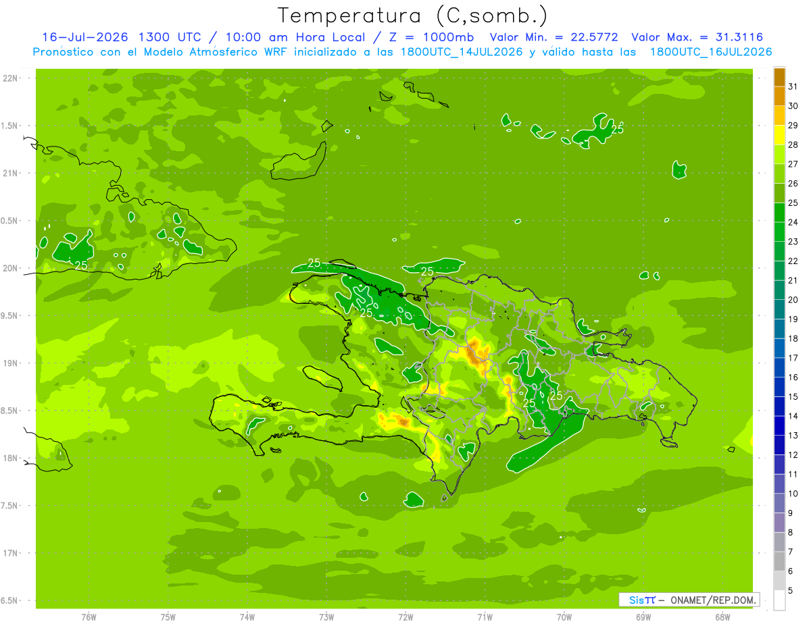
Task: Click longitude axis label "68W"
Action: [x=722, y=617]
